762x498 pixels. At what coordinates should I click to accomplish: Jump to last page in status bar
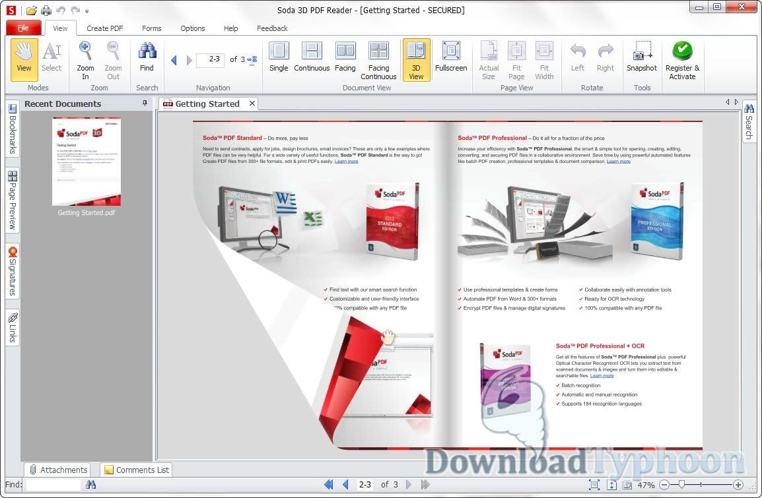pyautogui.click(x=425, y=484)
